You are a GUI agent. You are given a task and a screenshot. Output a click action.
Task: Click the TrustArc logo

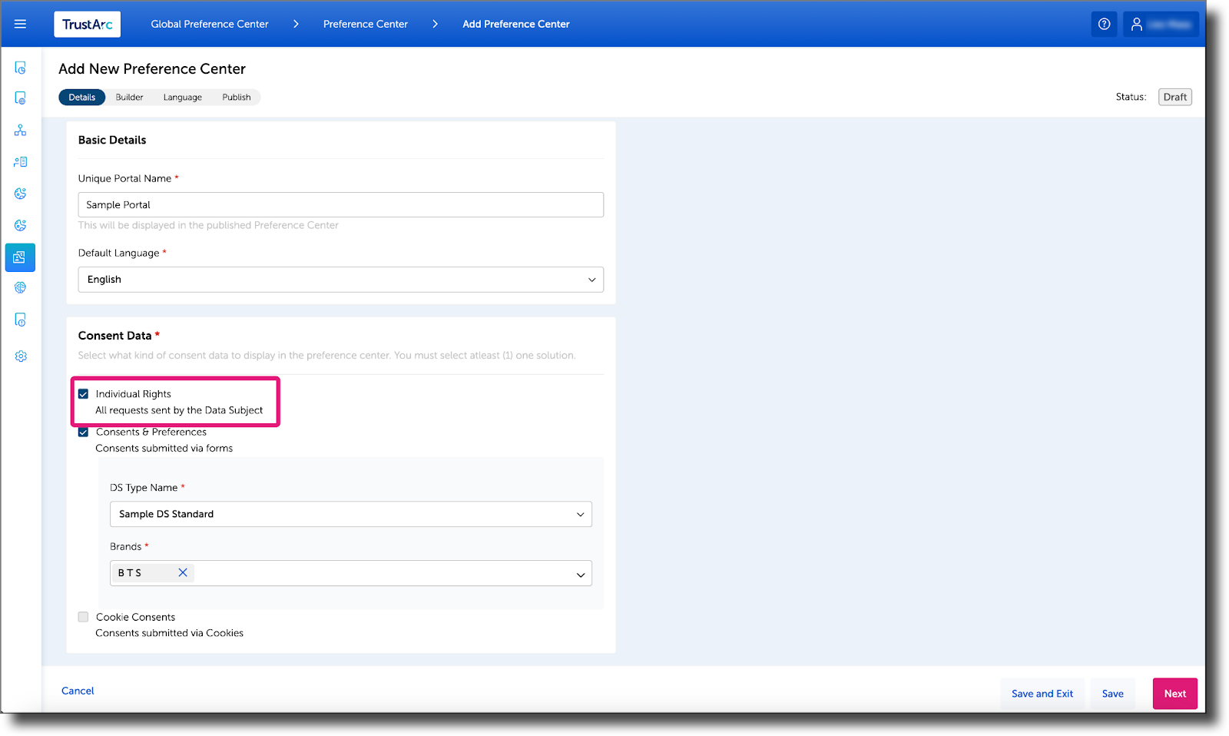(87, 24)
